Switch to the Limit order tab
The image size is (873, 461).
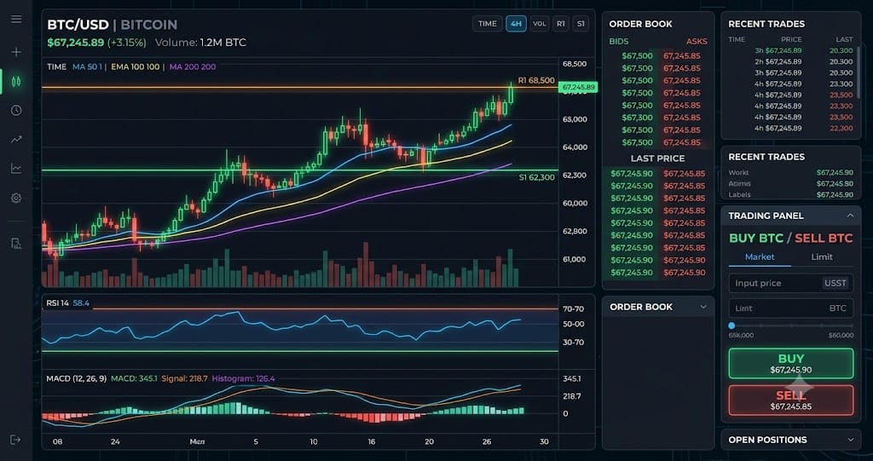click(x=822, y=256)
